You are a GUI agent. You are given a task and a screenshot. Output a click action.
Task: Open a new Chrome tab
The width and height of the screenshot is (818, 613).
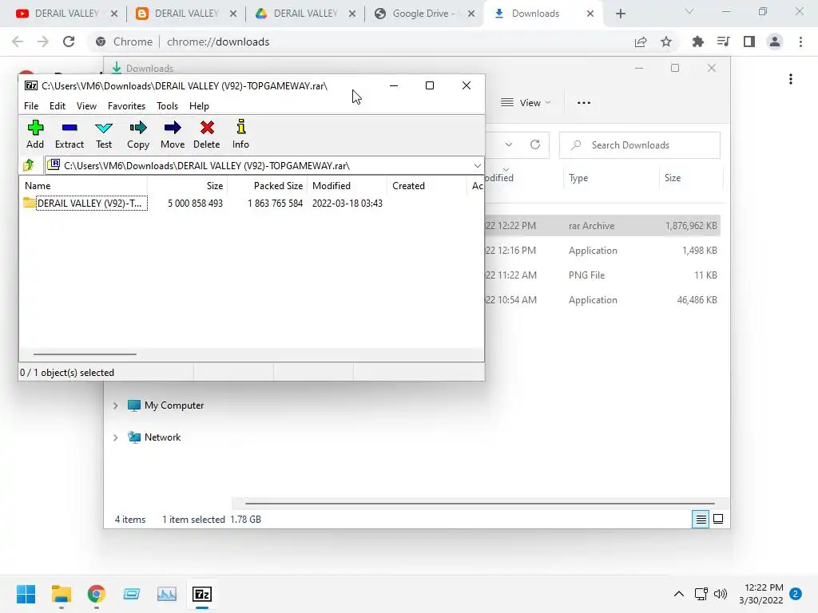coord(620,14)
